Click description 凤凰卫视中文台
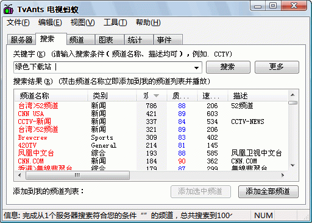The image size is (312, 223). coord(257,153)
